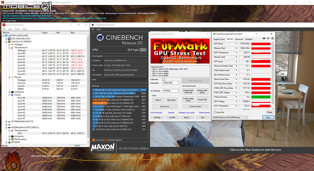Click the Cinebench title bar icon
Image resolution: width=314 pixels, height=171 pixels.
(93, 25)
